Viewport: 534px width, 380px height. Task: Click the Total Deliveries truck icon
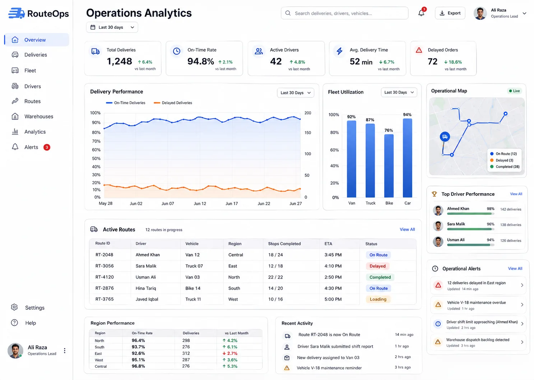96,51
